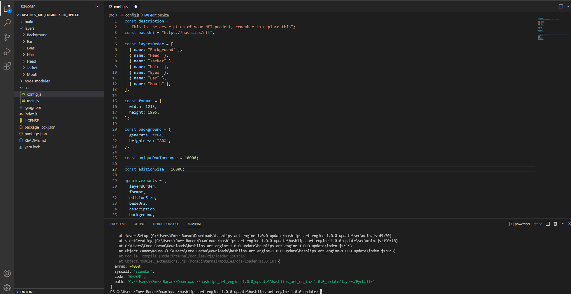Click the Explorer more actions ellipsis
Image resolution: width=571 pixels, height=294 pixels.
[97, 7]
